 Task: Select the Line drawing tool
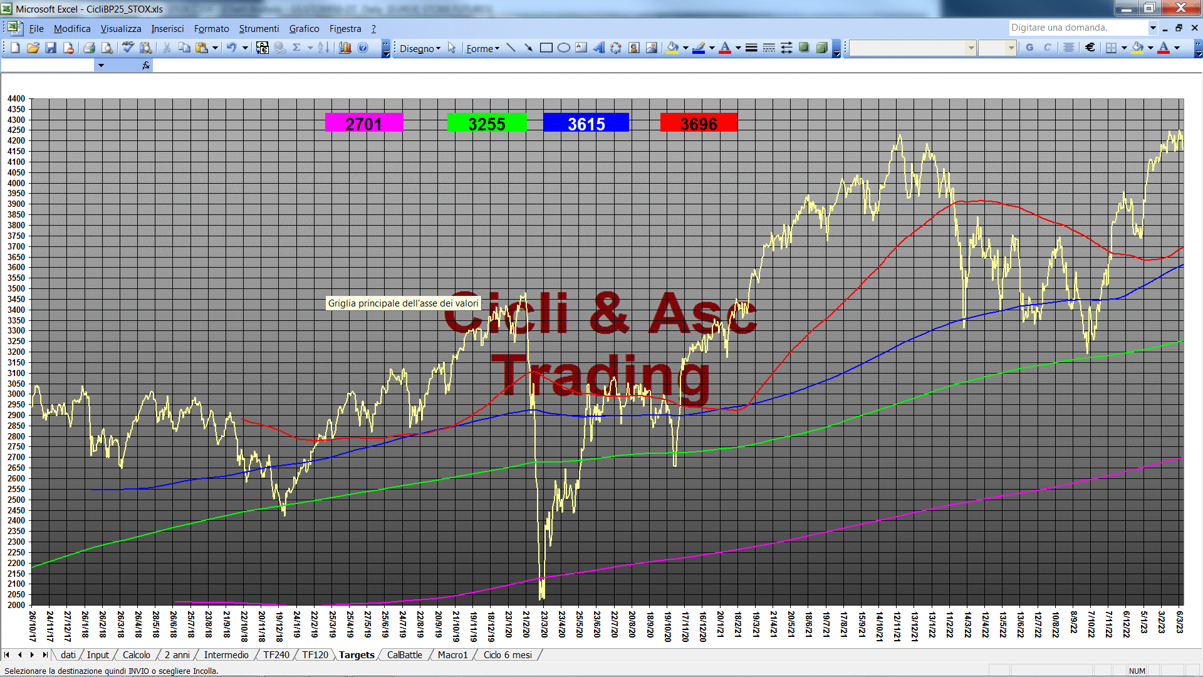click(511, 48)
